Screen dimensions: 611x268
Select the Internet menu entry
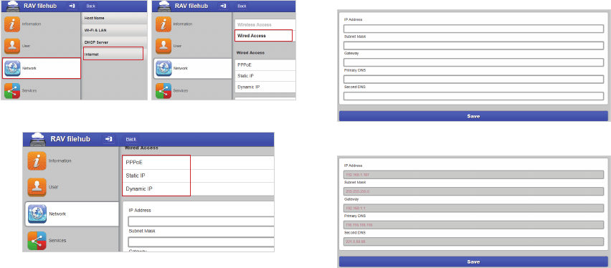click(113, 54)
